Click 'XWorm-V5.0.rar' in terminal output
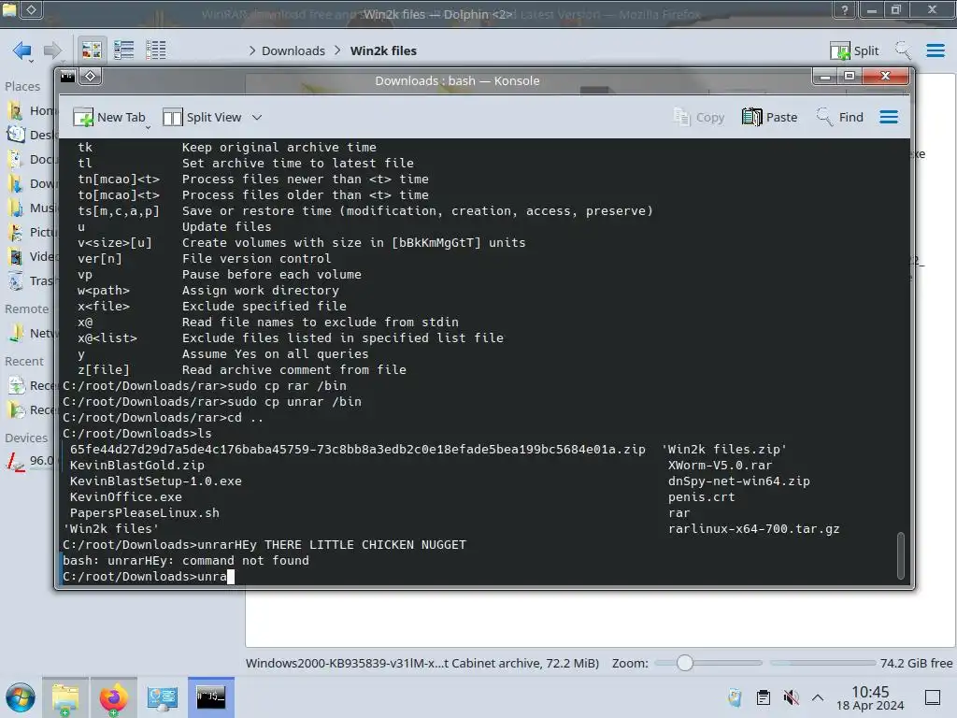 (x=720, y=466)
